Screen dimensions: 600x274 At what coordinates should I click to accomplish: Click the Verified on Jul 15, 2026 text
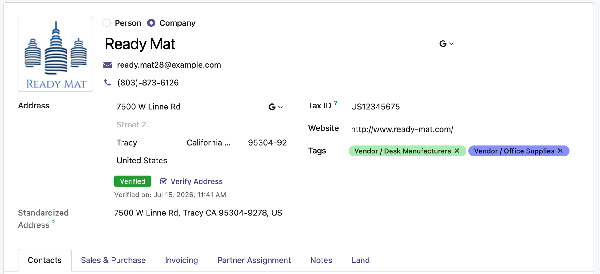[170, 195]
